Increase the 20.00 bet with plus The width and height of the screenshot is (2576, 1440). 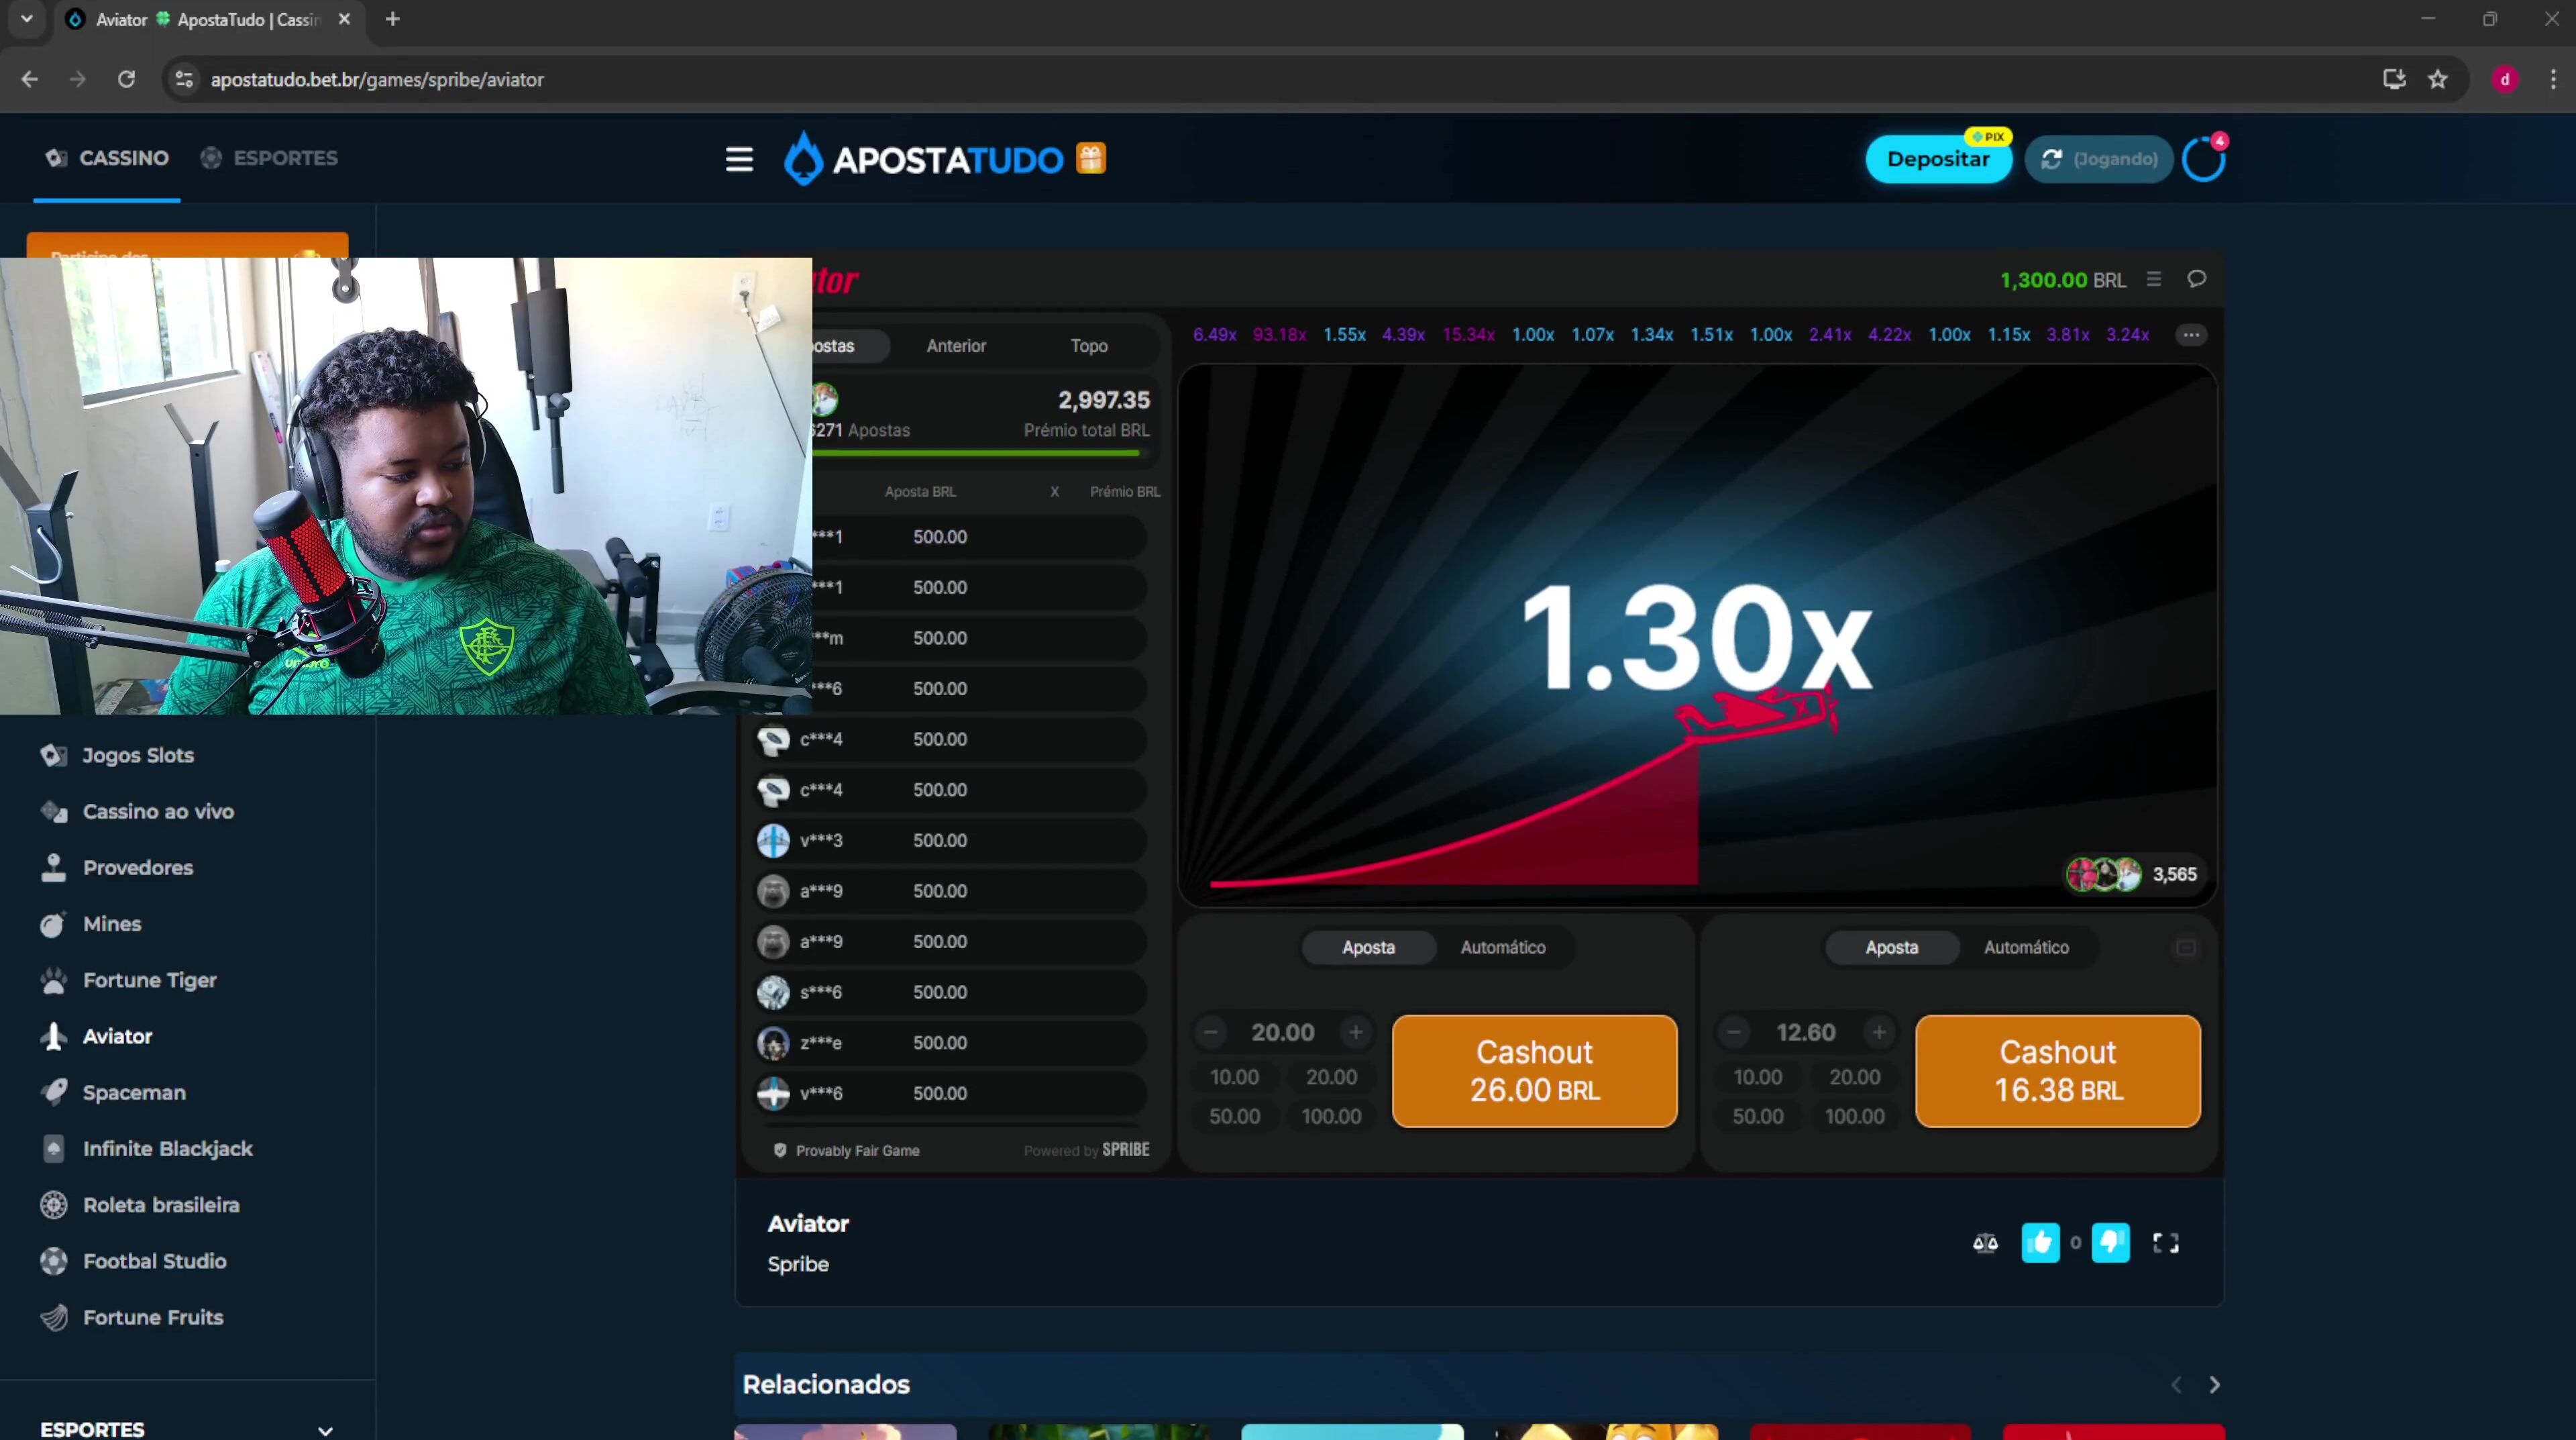(1356, 1032)
